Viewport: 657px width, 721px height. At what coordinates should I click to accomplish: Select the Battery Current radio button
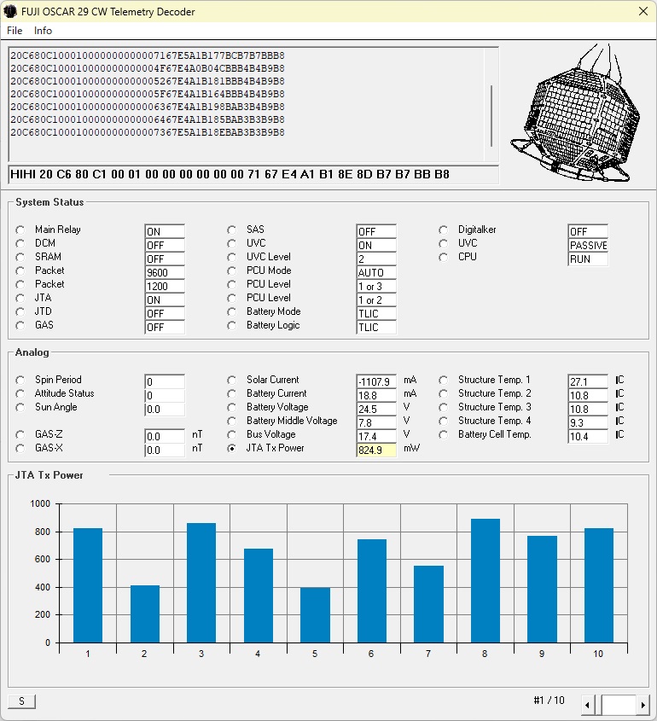tap(232, 394)
